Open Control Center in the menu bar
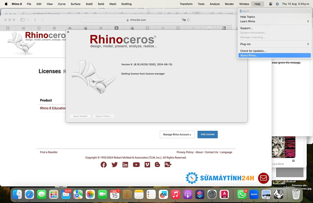This screenshot has height=203, width=313. pyautogui.click(x=270, y=4)
